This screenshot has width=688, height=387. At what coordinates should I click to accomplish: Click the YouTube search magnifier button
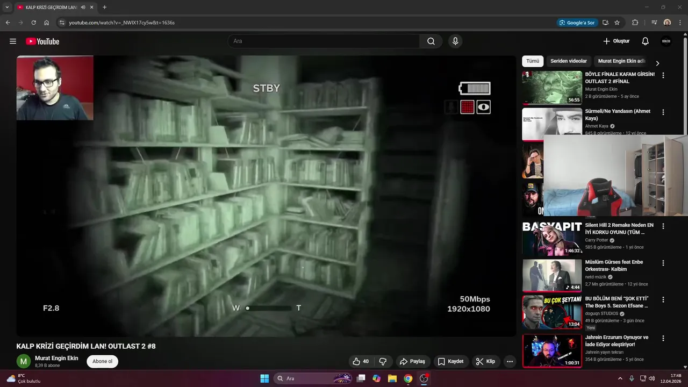431,41
